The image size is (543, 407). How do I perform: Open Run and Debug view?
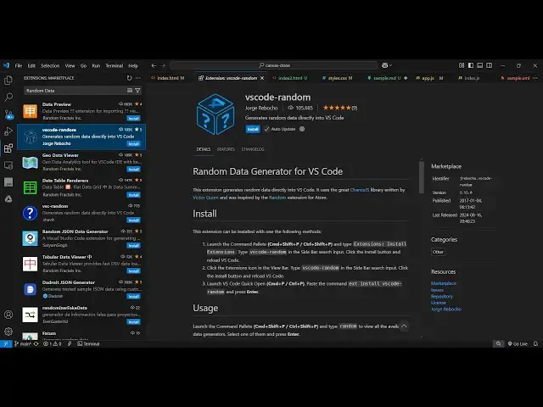(x=8, y=131)
